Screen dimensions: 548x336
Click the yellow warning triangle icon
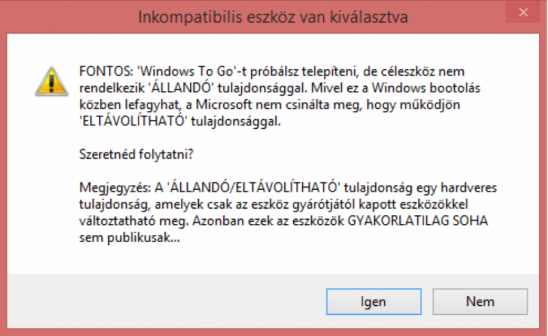[52, 81]
